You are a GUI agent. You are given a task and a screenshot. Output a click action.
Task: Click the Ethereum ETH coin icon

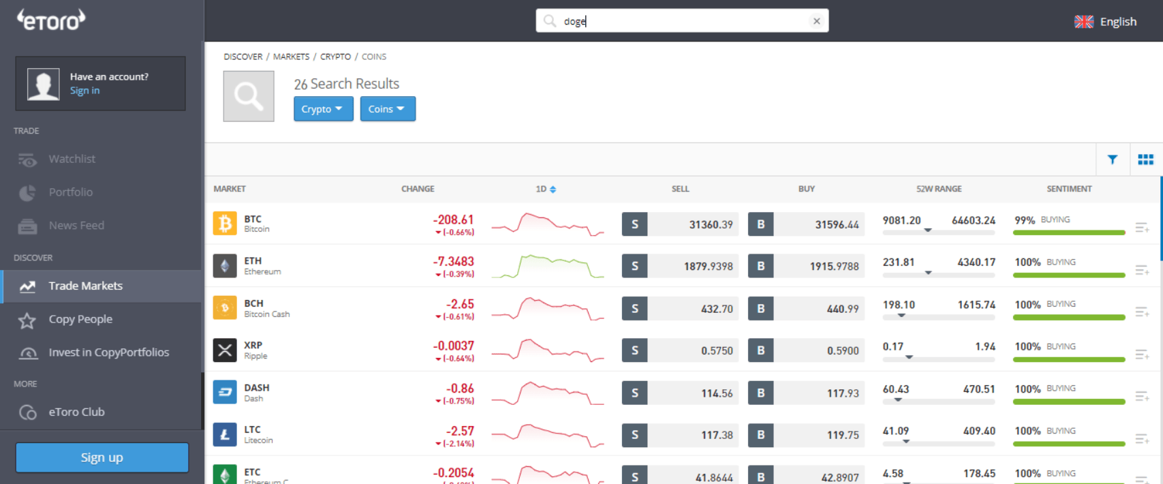[x=225, y=266]
